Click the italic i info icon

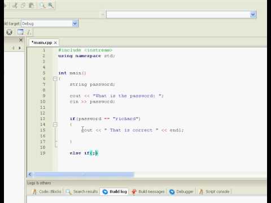click(29, 32)
